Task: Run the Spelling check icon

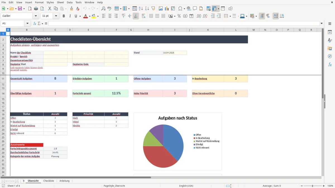Action: pos(109,9)
